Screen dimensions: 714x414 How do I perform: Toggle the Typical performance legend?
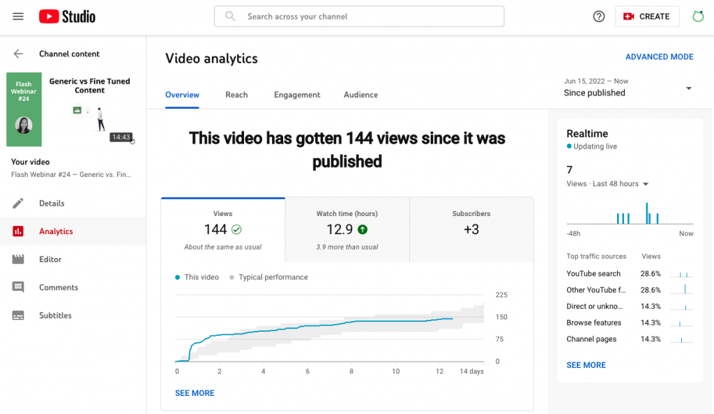[x=268, y=277]
